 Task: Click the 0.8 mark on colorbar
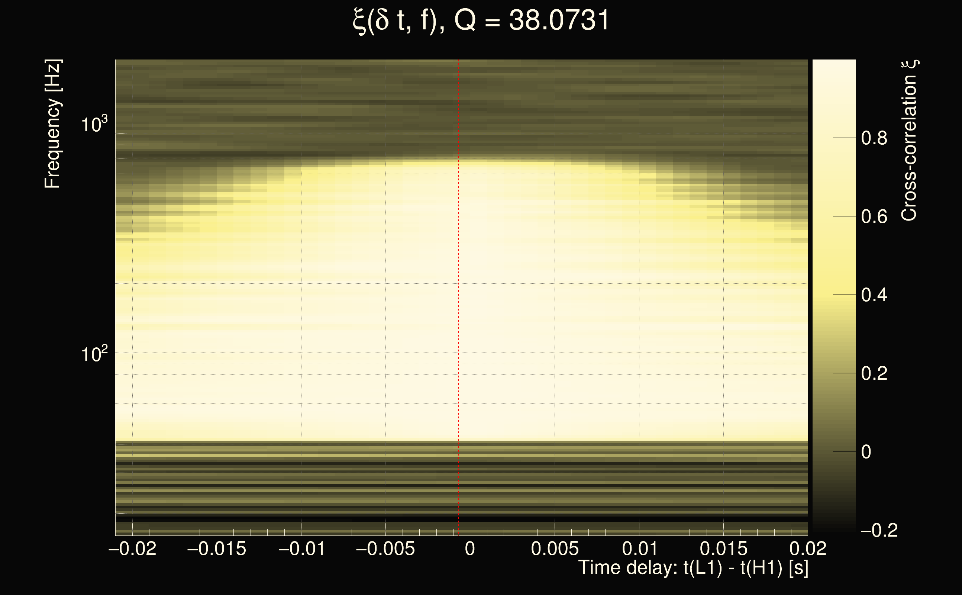[874, 138]
